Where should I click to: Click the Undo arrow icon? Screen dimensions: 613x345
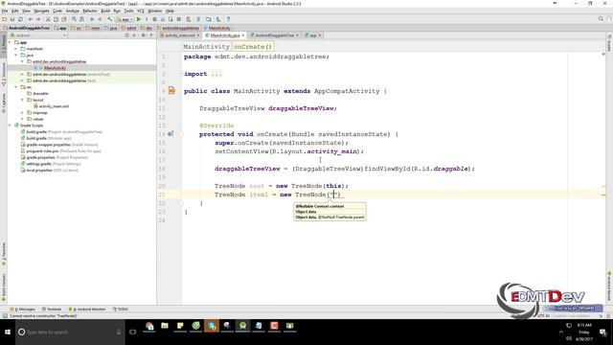click(30, 19)
